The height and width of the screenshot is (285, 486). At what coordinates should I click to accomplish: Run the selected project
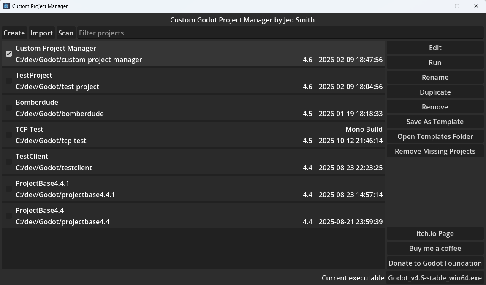pyautogui.click(x=435, y=62)
